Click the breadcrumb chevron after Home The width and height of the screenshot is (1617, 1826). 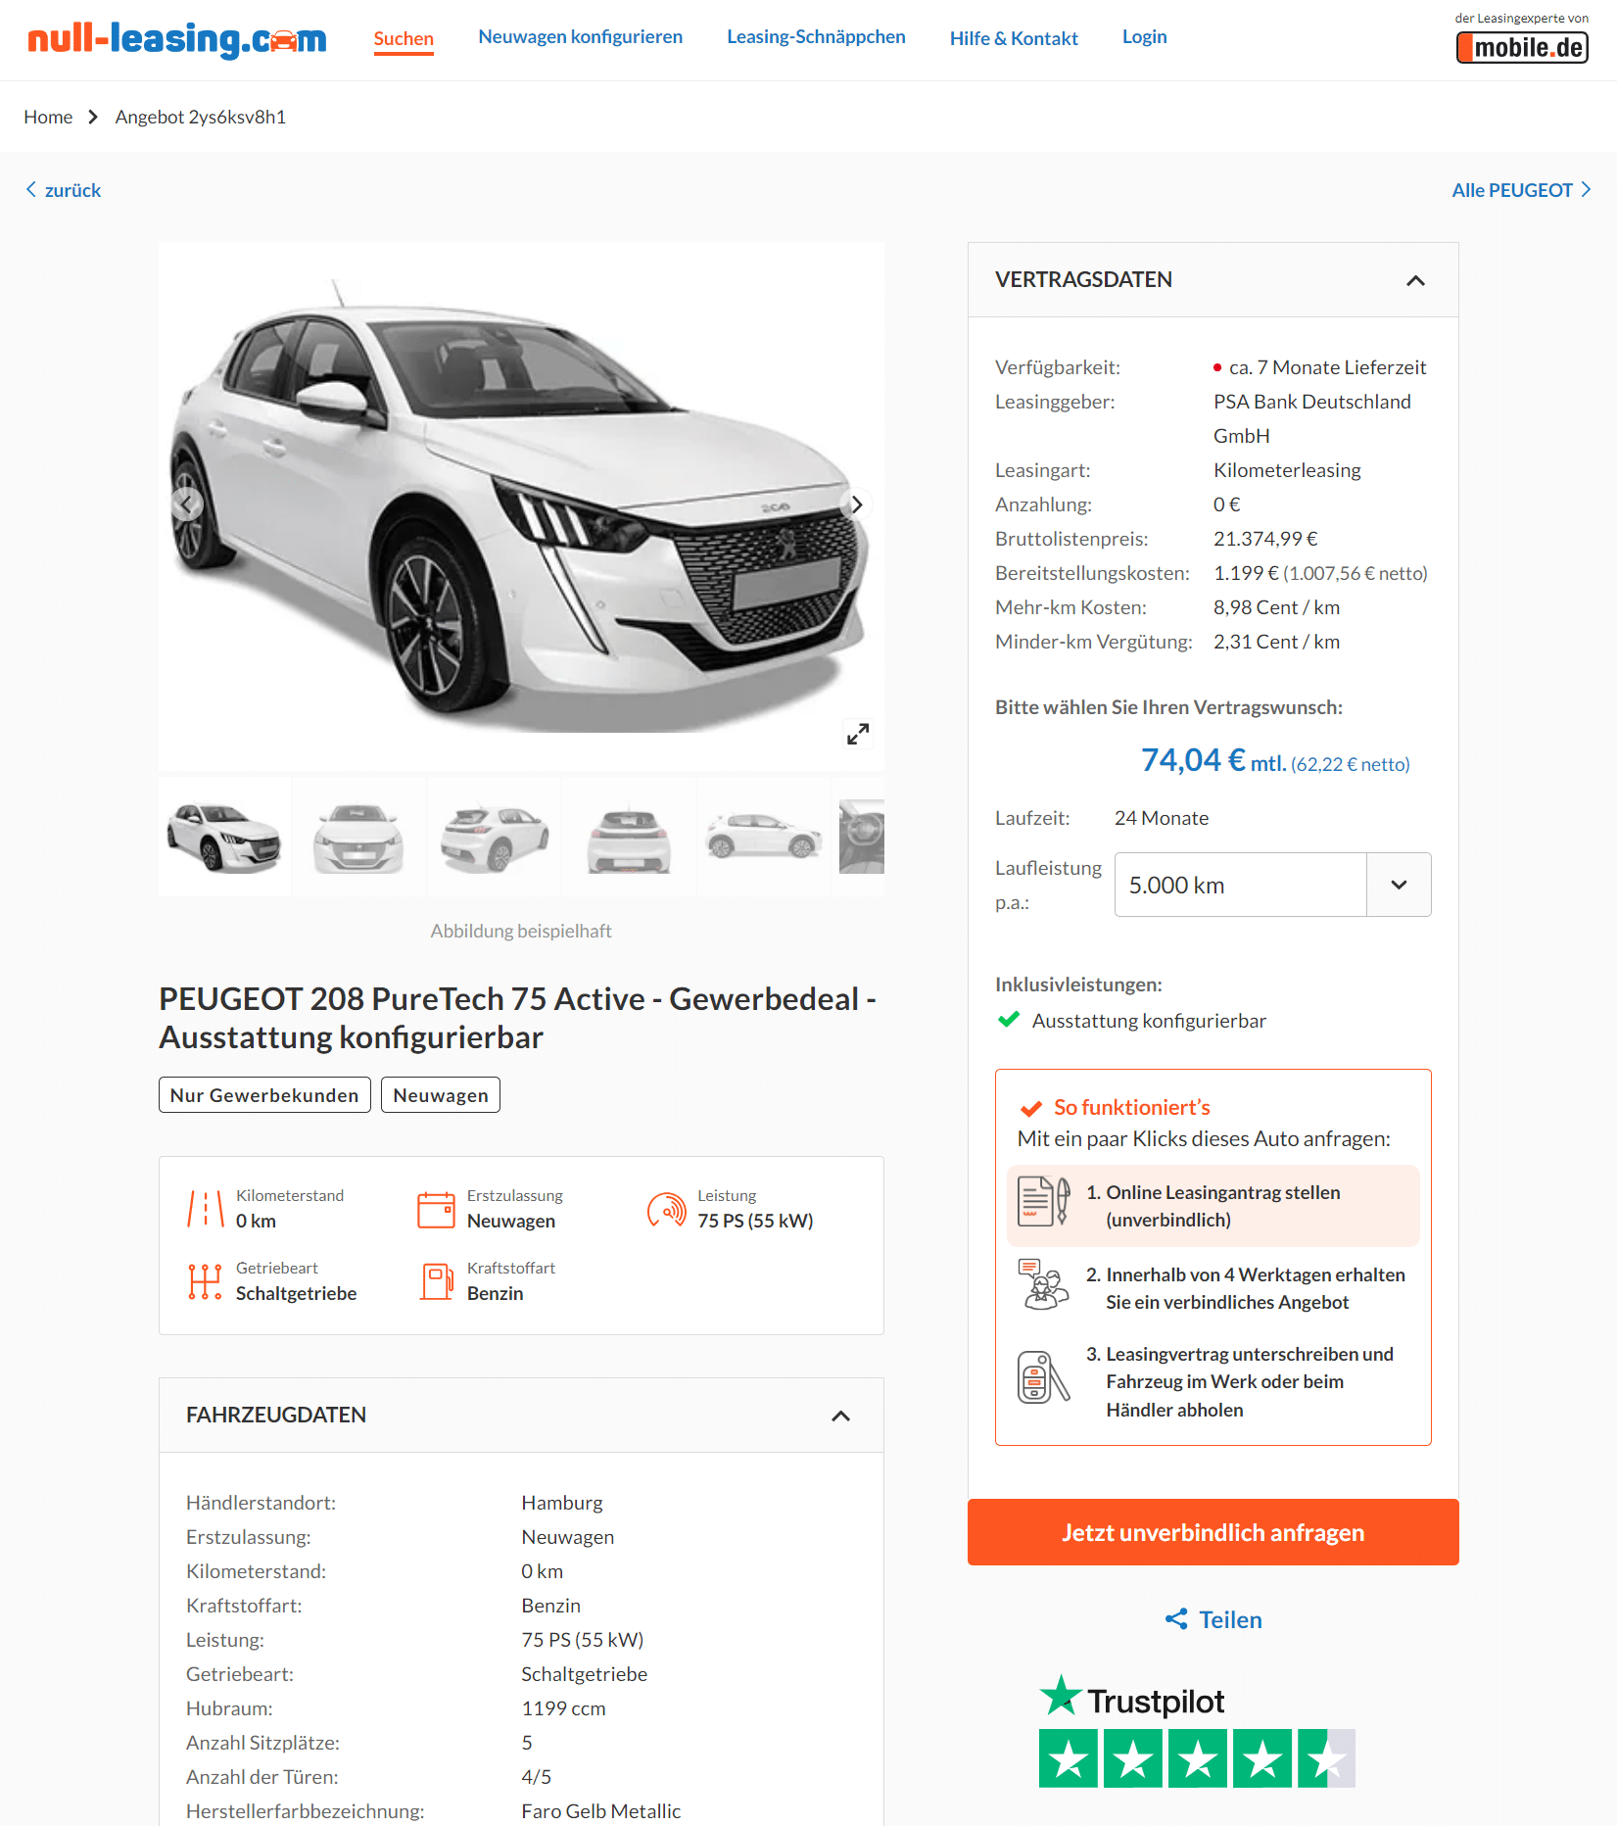[93, 117]
